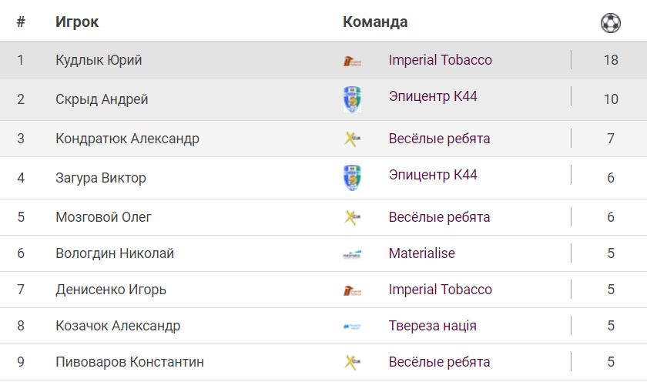Click the Materialise team logo
This screenshot has width=647, height=382.
pyautogui.click(x=352, y=254)
